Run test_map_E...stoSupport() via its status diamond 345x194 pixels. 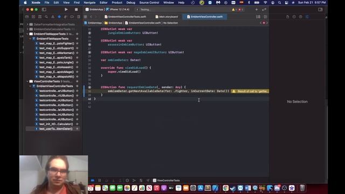click(x=77, y=48)
